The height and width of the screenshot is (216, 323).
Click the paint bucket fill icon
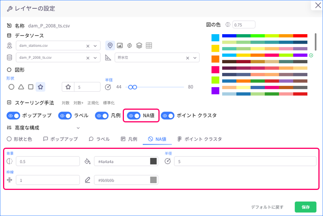click(87, 162)
